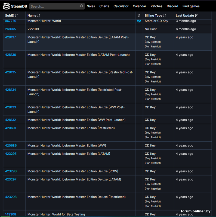Click Steam store icon in Monster Hunter: World row
Viewport: 216px width, 217px height.
click(139, 21)
